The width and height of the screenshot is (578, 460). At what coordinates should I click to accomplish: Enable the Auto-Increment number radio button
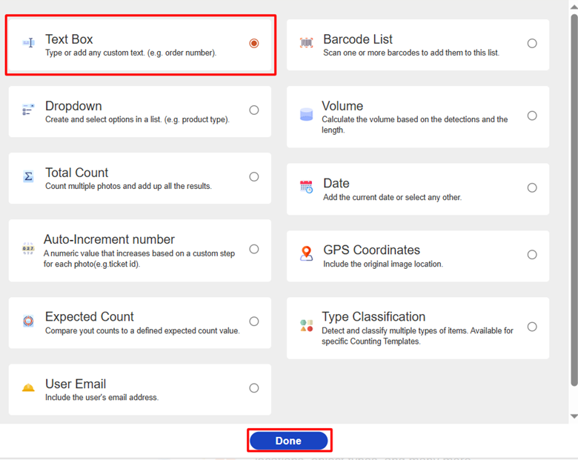pyautogui.click(x=254, y=249)
